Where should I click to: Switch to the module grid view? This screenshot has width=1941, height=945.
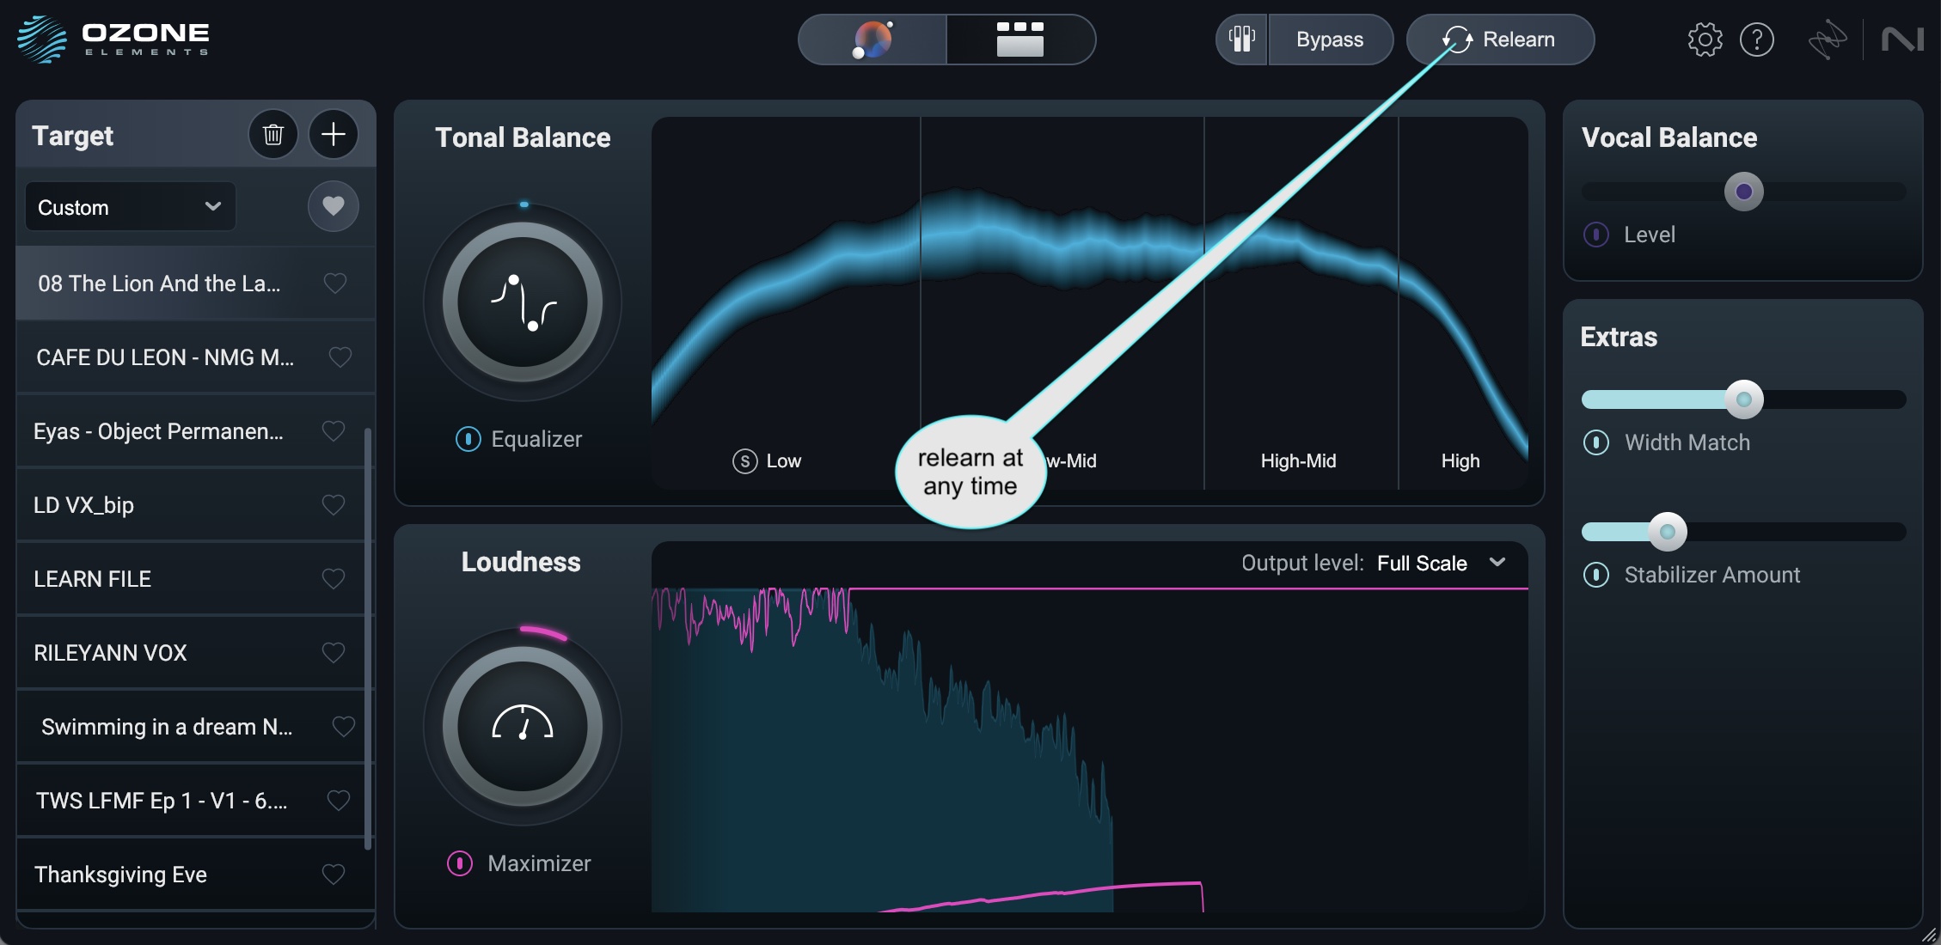1020,40
